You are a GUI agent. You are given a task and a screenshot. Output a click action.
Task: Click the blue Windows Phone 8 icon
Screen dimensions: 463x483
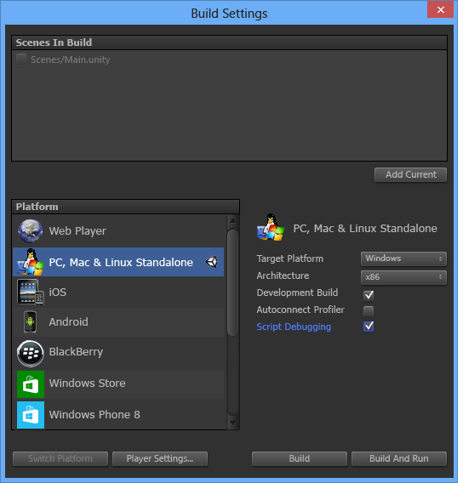(31, 415)
